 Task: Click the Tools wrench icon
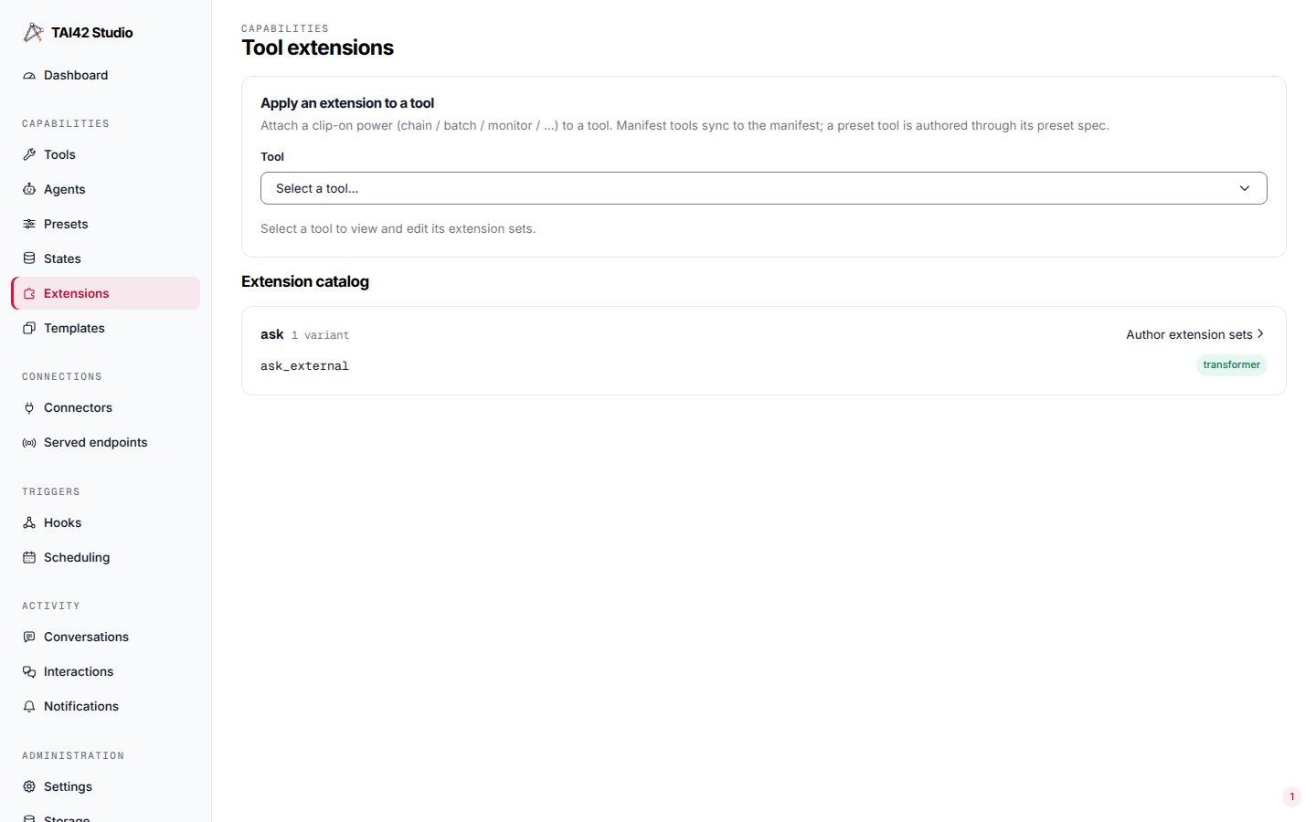click(29, 155)
